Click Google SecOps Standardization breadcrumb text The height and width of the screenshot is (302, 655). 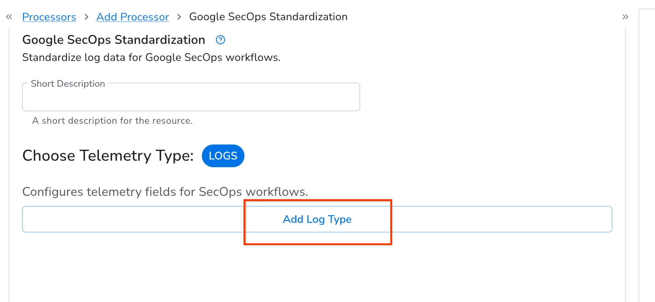click(x=268, y=17)
